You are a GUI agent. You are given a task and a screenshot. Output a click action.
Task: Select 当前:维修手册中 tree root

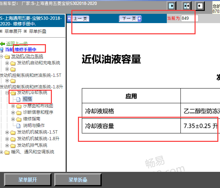(20, 49)
